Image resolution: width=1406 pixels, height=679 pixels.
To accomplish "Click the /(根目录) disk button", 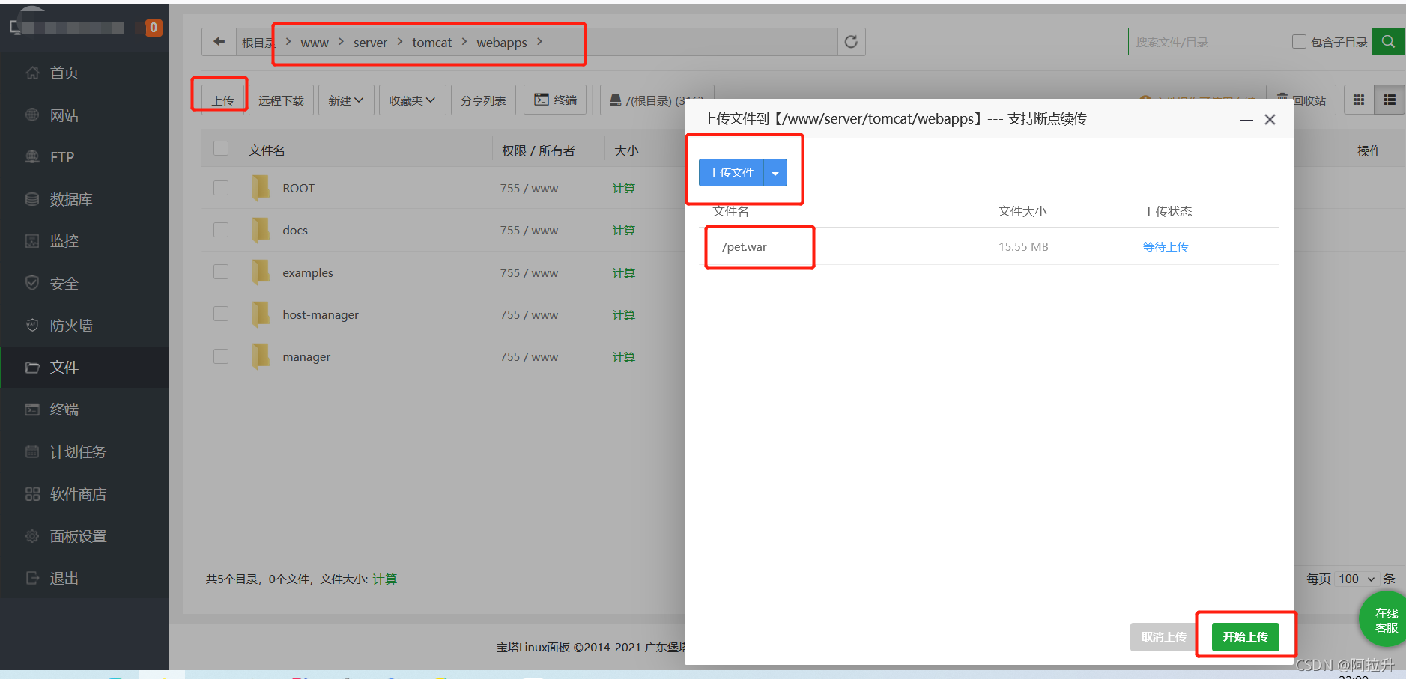I will 657,100.
